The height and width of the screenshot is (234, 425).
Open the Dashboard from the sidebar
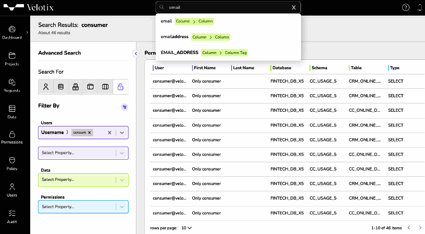[x=12, y=32]
